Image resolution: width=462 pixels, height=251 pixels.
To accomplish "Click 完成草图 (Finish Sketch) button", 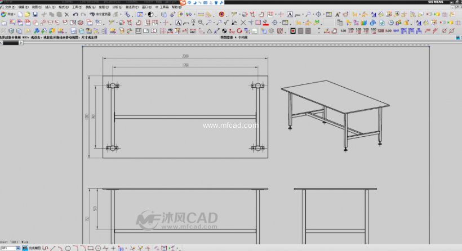I will (32, 248).
